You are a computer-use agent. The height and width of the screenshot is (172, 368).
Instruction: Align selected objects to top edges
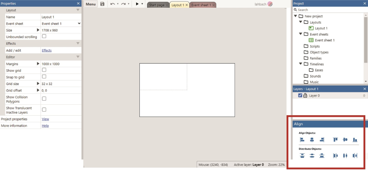pyautogui.click(x=335, y=140)
